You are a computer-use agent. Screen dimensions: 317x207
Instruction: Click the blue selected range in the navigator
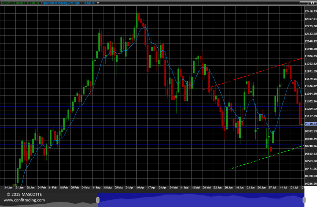(201, 200)
